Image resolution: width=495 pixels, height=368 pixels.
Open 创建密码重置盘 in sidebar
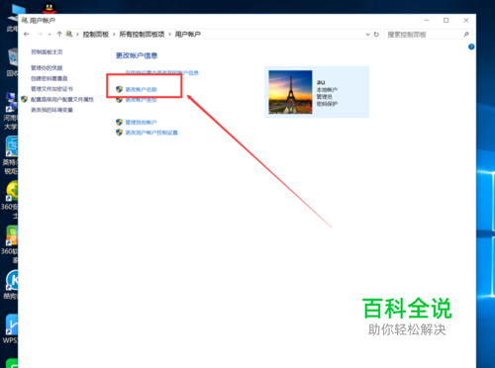tap(49, 78)
